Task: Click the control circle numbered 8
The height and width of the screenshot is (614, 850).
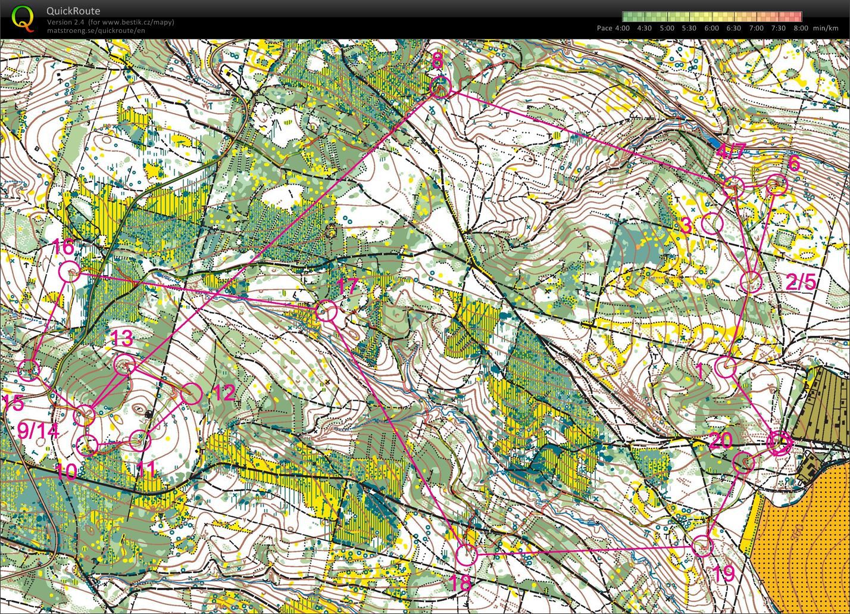Action: pos(440,88)
